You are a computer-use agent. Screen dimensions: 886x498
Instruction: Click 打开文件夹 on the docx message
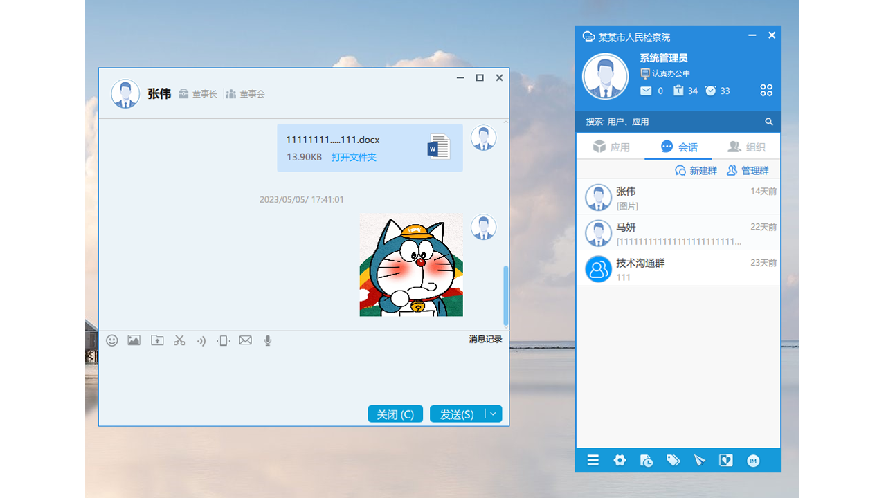pos(355,157)
